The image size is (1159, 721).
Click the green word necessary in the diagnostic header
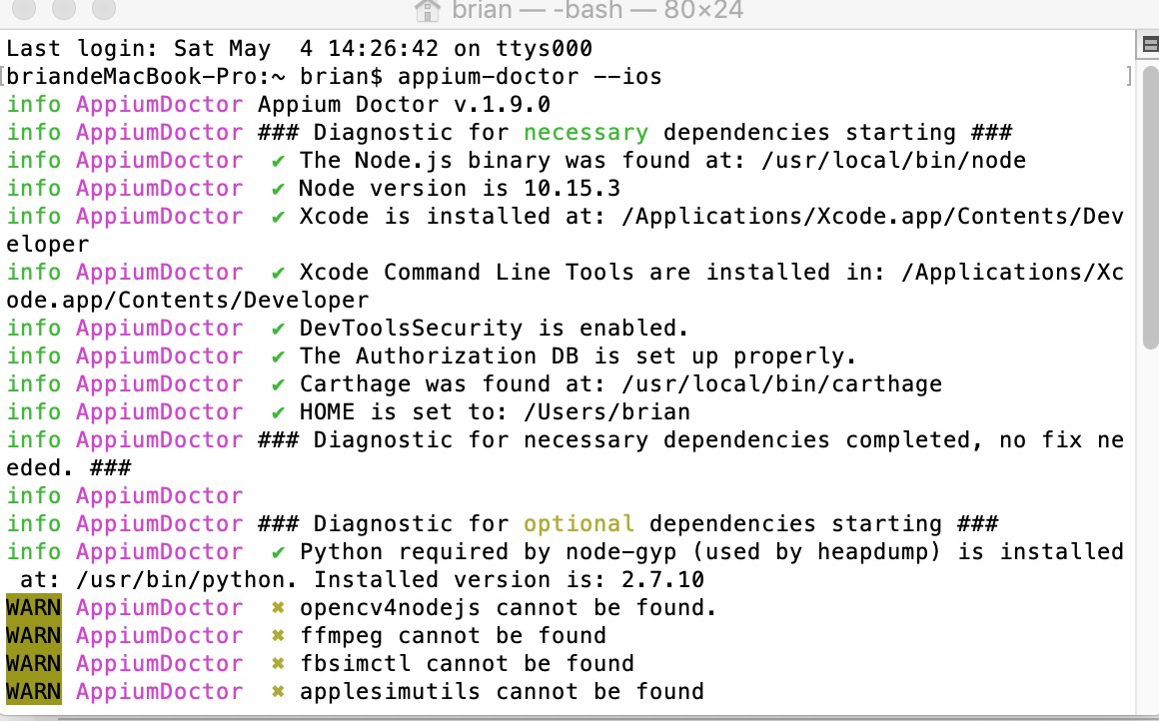pyautogui.click(x=585, y=132)
